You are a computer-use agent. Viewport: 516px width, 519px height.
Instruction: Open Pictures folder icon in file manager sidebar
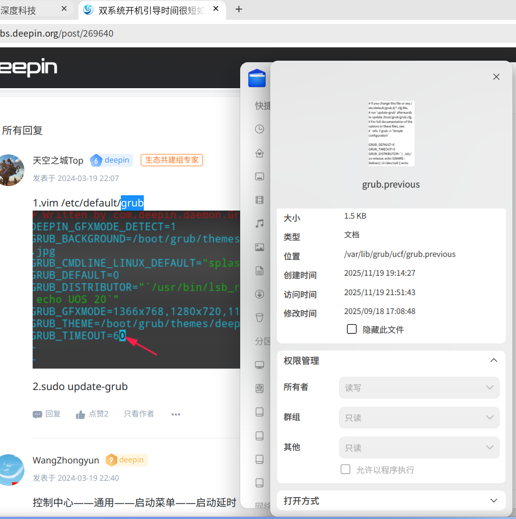coord(260,247)
